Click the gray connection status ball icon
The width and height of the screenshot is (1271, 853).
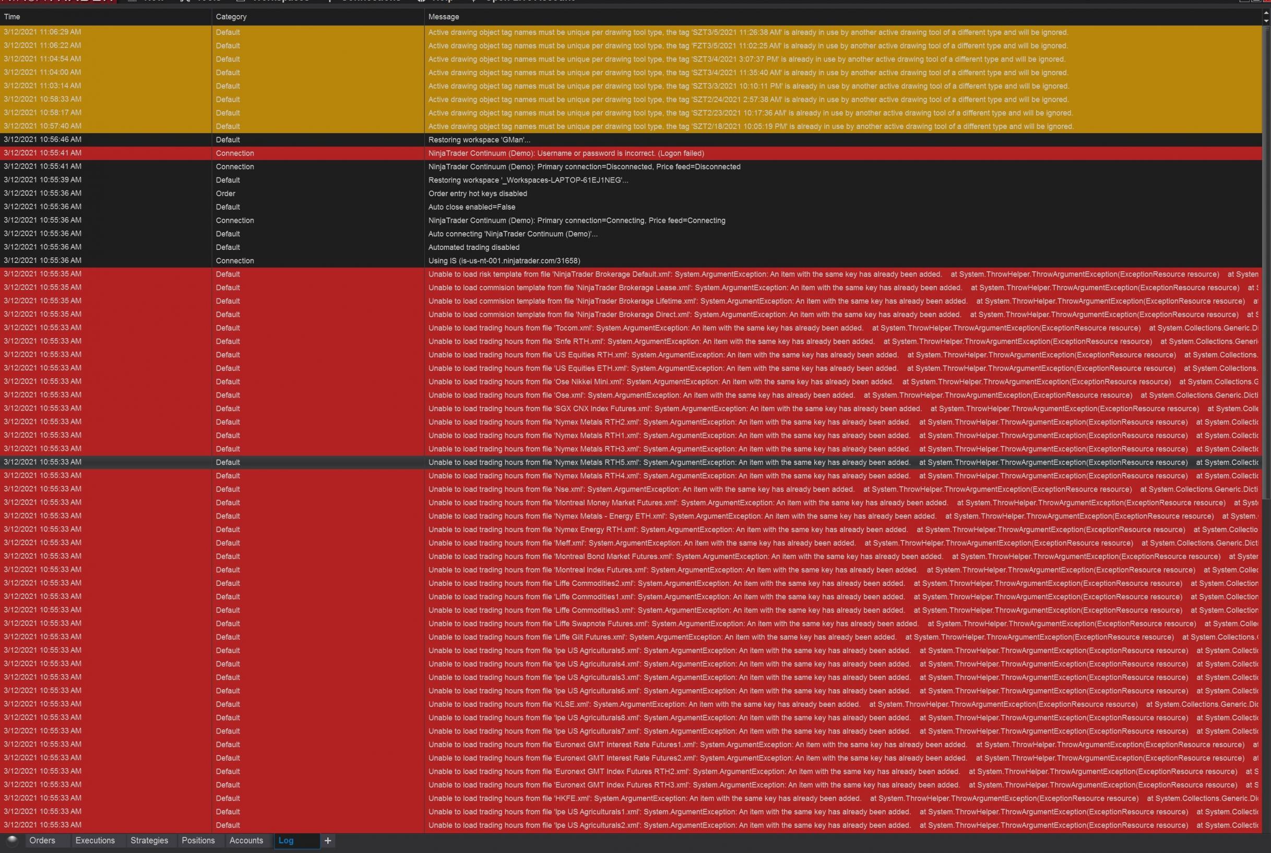(x=12, y=840)
